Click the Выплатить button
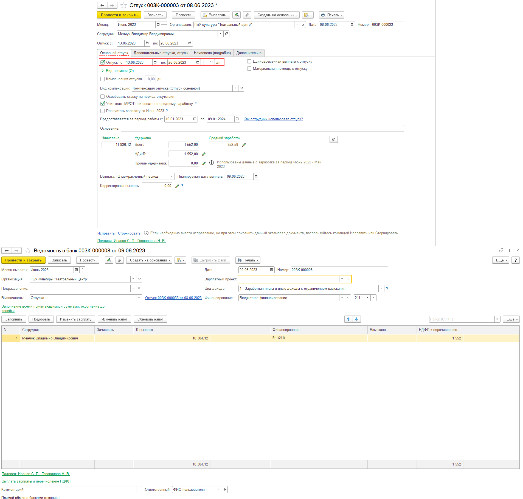The height and width of the screenshot is (499, 523). pos(215,15)
